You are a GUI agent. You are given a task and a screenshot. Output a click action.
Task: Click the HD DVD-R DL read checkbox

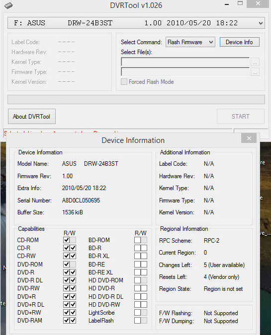pos(137,297)
